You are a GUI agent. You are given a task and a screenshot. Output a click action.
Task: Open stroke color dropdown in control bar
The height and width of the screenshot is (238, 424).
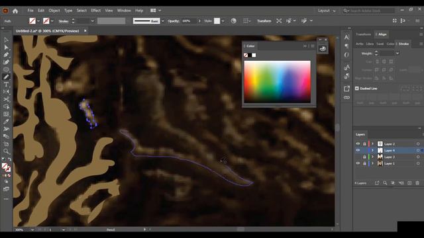(x=52, y=20)
